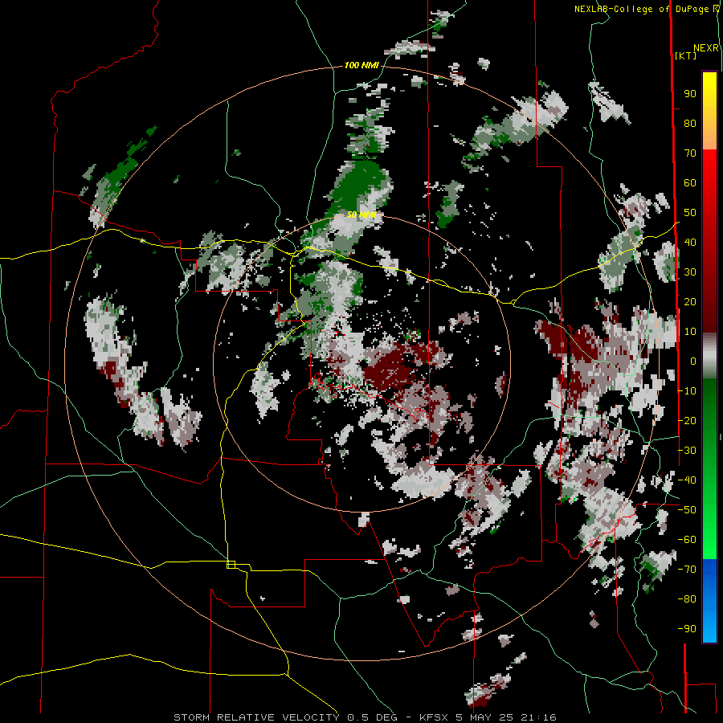Click the -40 scale value
Screen dimensions: 723x723
tap(687, 480)
